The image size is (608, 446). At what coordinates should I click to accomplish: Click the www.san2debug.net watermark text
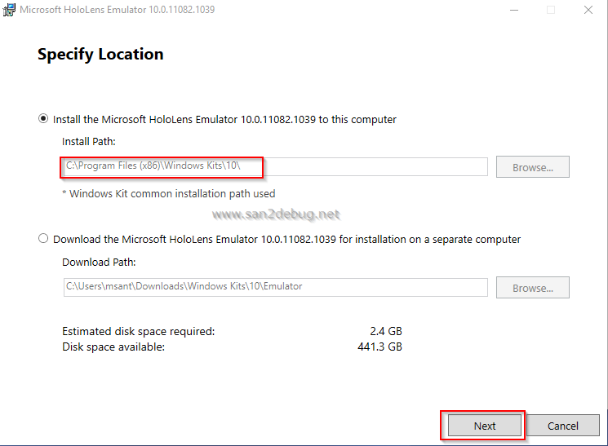tap(275, 214)
